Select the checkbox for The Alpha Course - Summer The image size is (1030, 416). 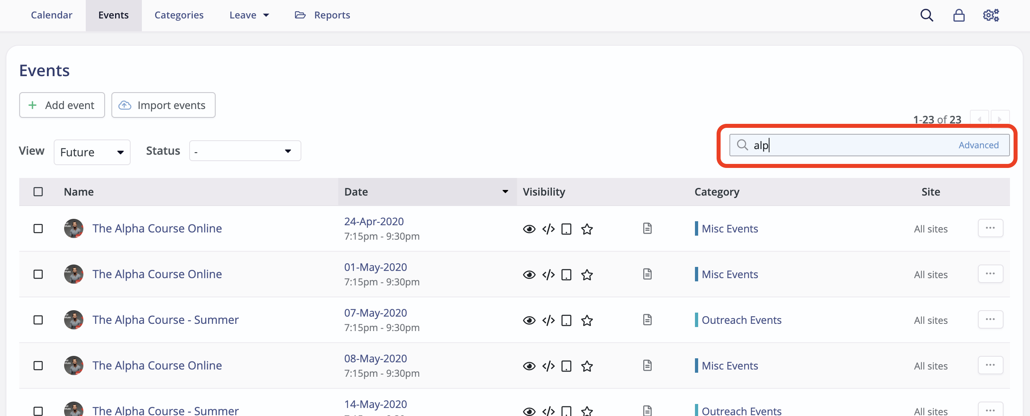[x=38, y=320]
